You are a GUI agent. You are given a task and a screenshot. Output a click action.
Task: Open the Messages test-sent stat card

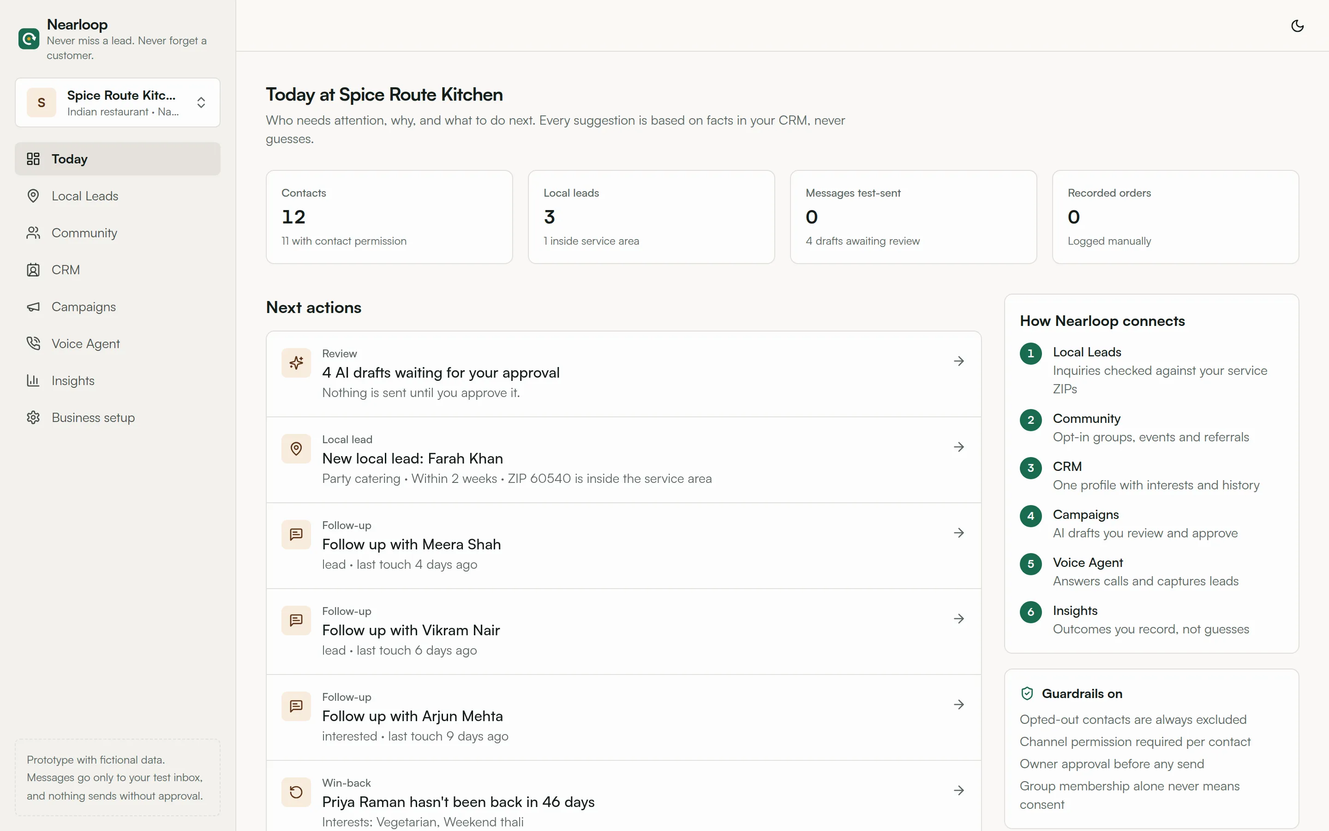pyautogui.click(x=913, y=217)
